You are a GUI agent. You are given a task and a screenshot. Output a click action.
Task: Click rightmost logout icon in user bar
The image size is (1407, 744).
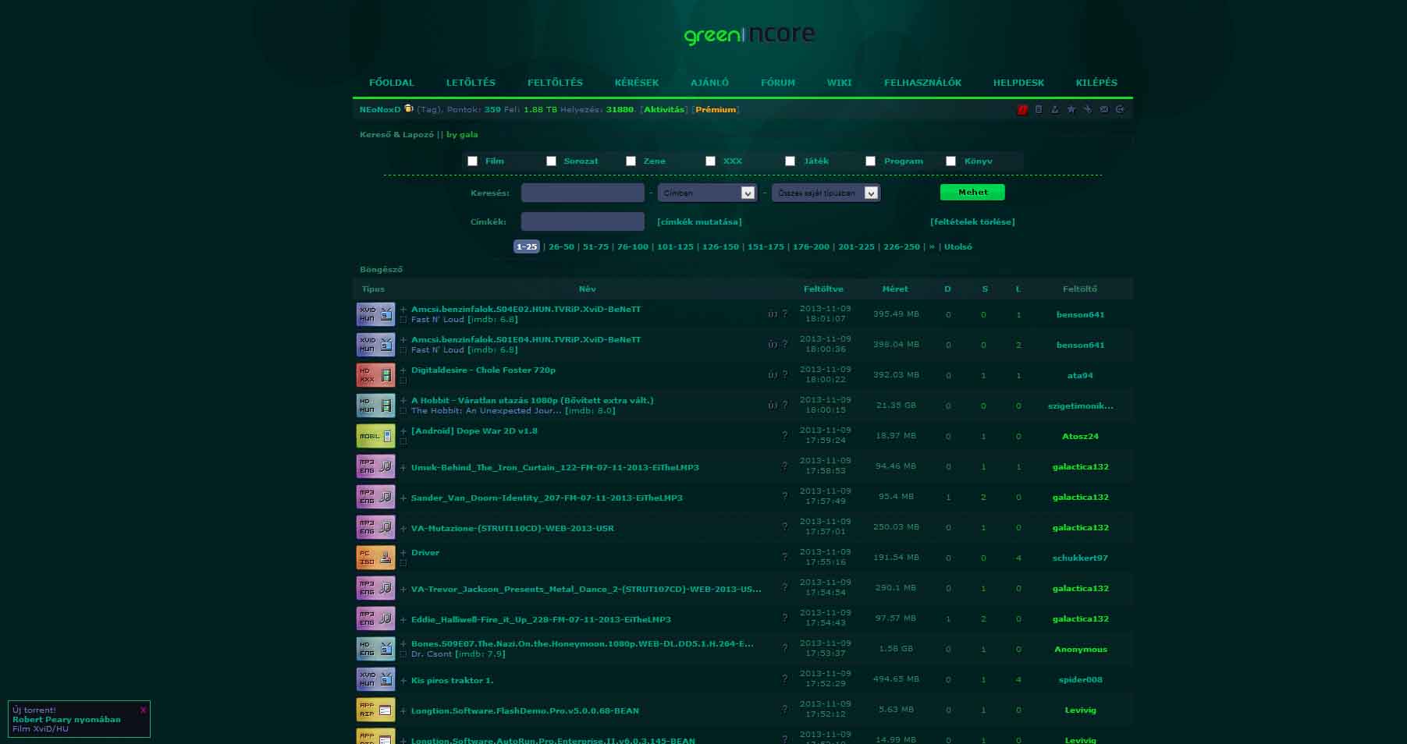(x=1121, y=110)
